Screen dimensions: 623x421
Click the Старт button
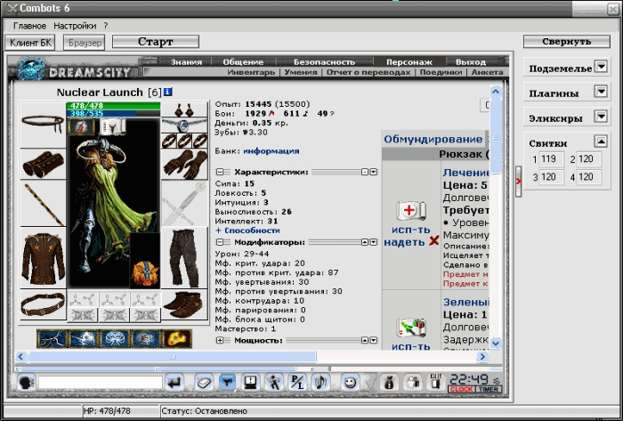156,42
